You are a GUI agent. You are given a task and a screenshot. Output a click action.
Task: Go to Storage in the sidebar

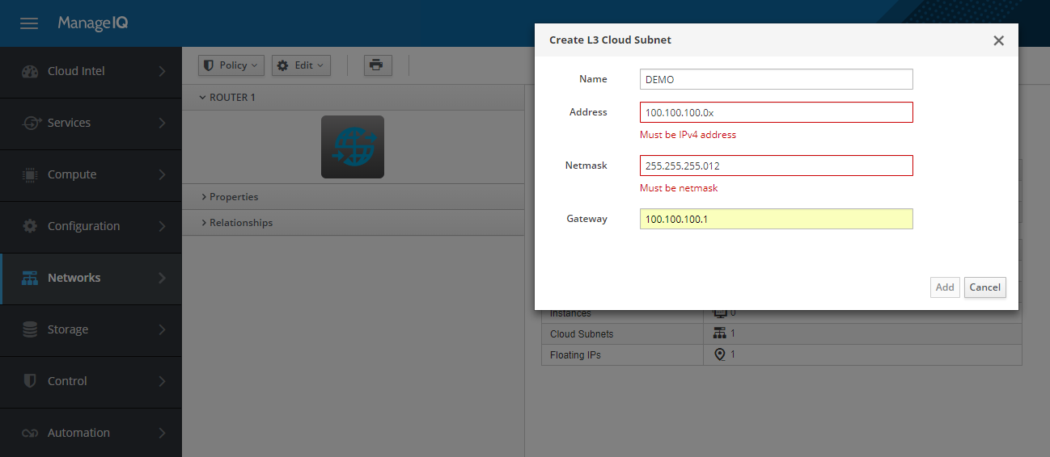[x=91, y=329]
